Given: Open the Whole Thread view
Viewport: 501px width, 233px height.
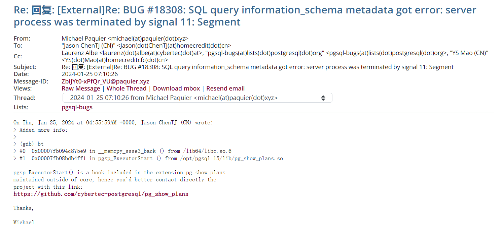Looking at the screenshot, I should pos(127,89).
